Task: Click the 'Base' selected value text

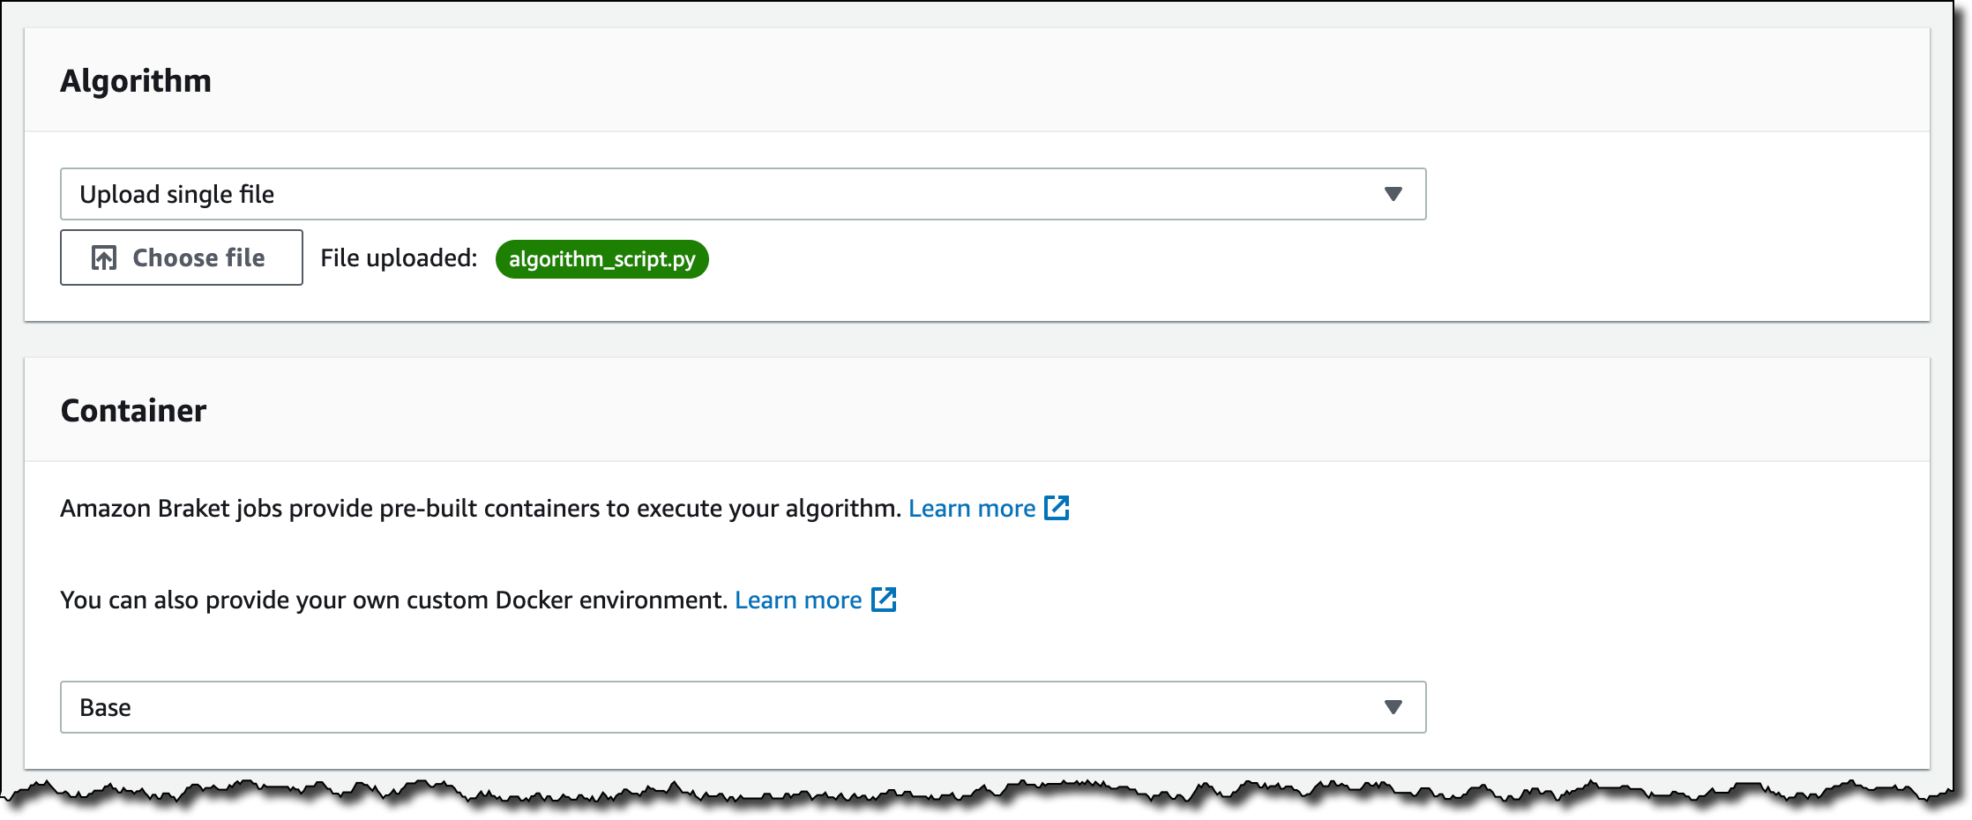Action: pos(105,707)
